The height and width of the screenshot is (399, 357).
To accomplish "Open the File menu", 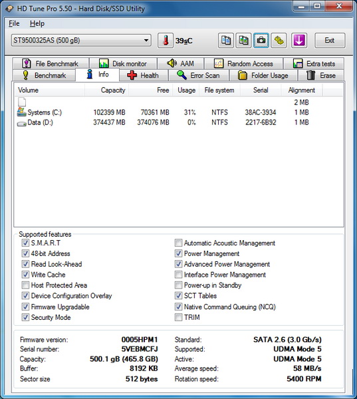I will click(x=14, y=23).
